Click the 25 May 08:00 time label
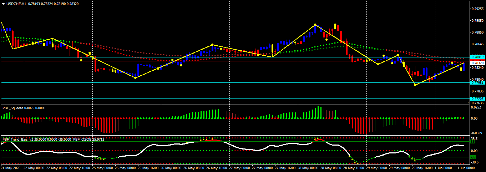Screen dimensions: 486x172 (126, 168)
